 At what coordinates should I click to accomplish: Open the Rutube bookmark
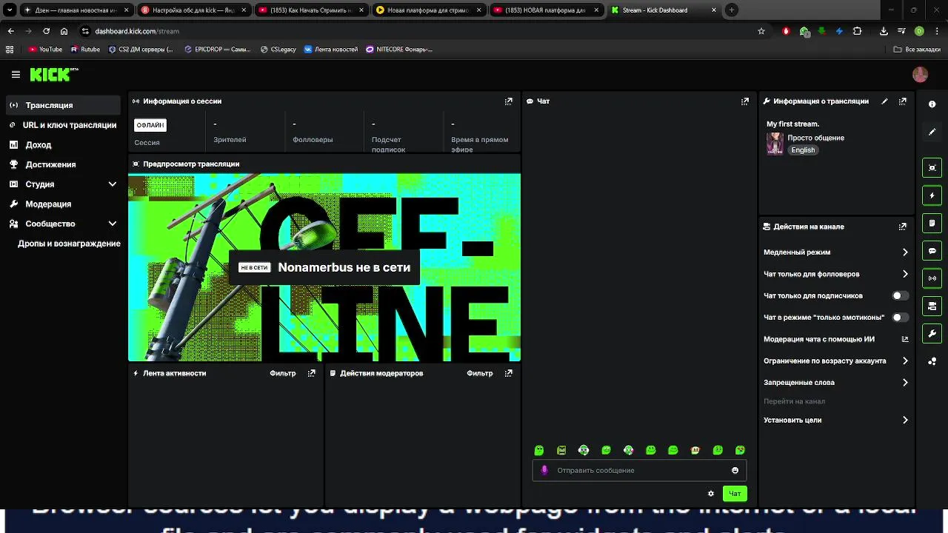[x=85, y=50]
